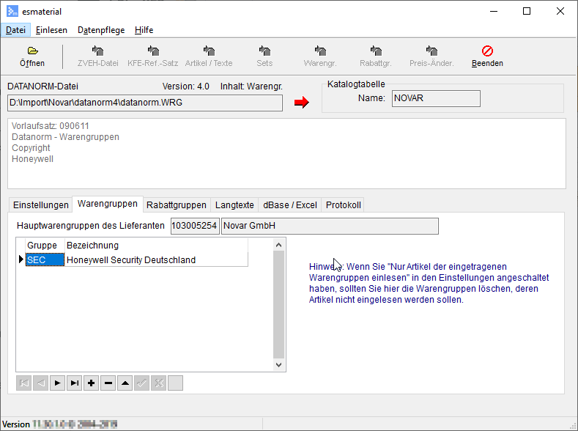This screenshot has width=578, height=431.
Task: Click the Warengr. import toolbar icon
Action: tap(320, 51)
